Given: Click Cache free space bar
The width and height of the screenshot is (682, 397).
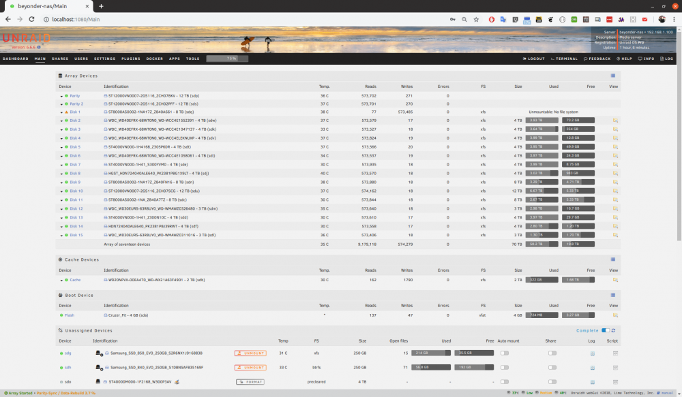Looking at the screenshot, I should 578,280.
